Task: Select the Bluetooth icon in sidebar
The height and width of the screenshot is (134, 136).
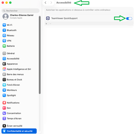Action: [4, 30]
